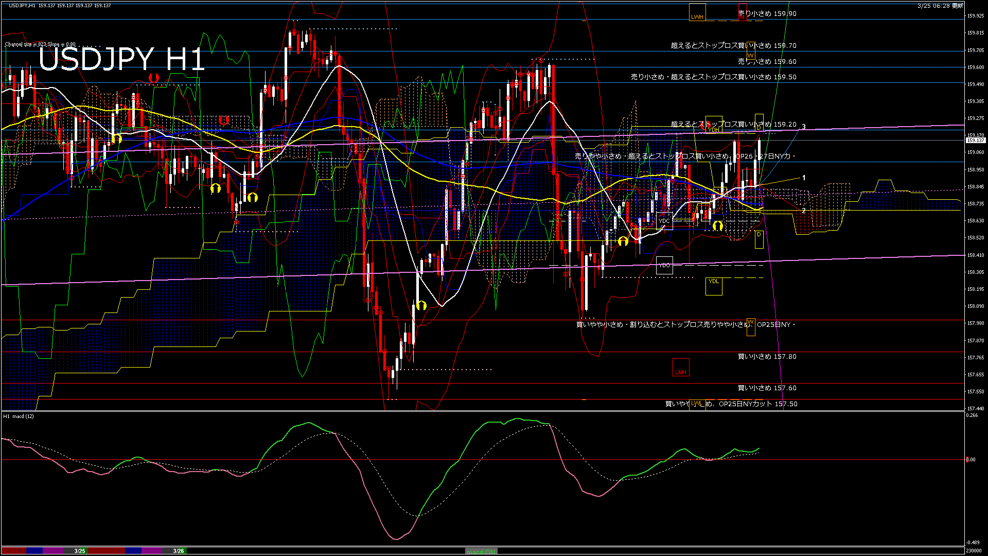988x556 pixels.
Task: Click the orange LWL marker in bottom annotation
Action: tap(697, 404)
